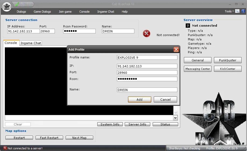Image resolution: width=247 pixels, height=151 pixels.
Task: Open the Dialogs menu
Action: pyautogui.click(x=21, y=12)
